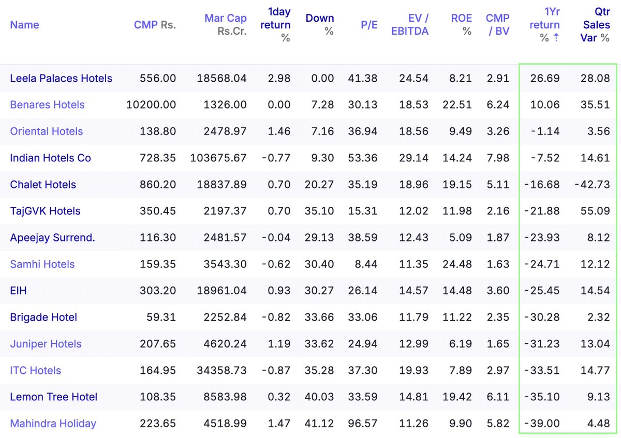This screenshot has height=438, width=621.
Task: Select Qtr Sales Var value -42.73
Action: [592, 185]
